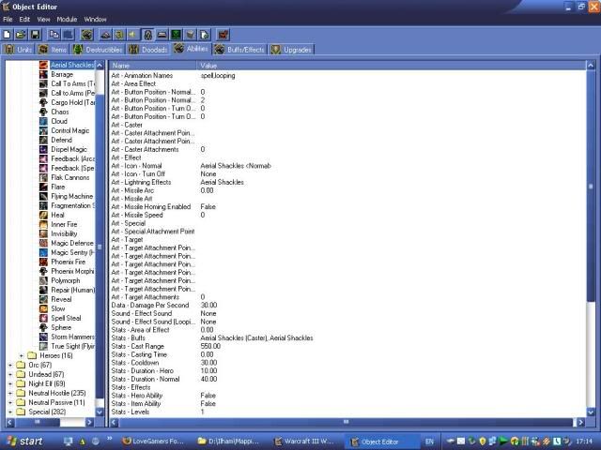Viewport: 601px width, 450px height.
Task: Select Phoenix Fire in the ability list
Action: pyautogui.click(x=69, y=262)
